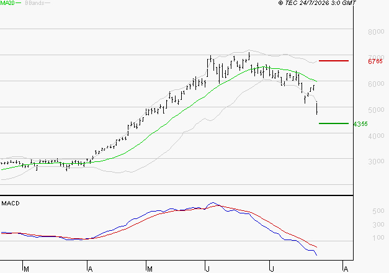Click the 6000 price axis label
This screenshot has width=389, height=273.
click(376, 84)
